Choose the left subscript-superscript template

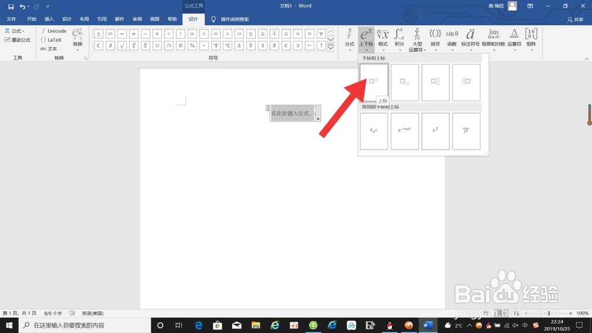tap(466, 82)
